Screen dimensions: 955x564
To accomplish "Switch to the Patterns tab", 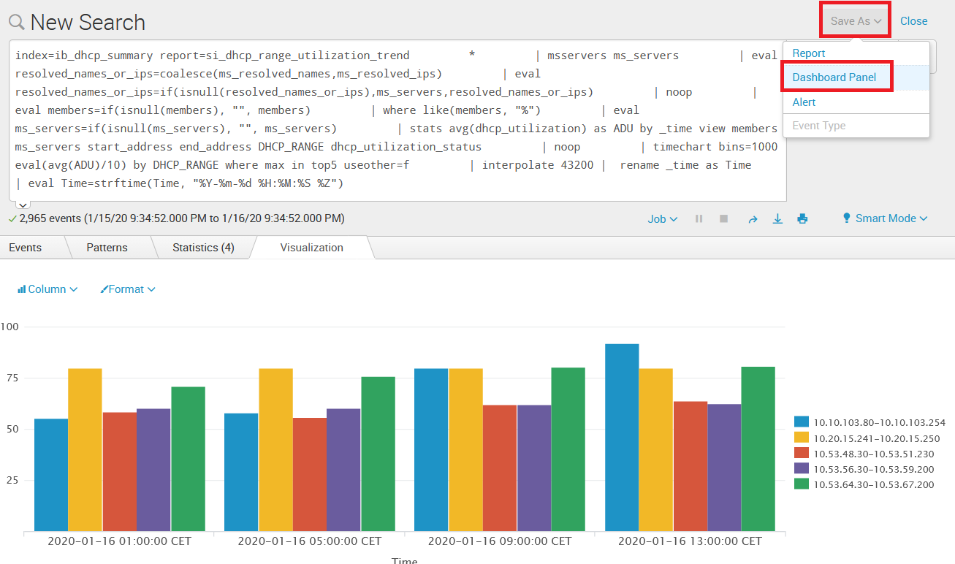I will (x=107, y=247).
